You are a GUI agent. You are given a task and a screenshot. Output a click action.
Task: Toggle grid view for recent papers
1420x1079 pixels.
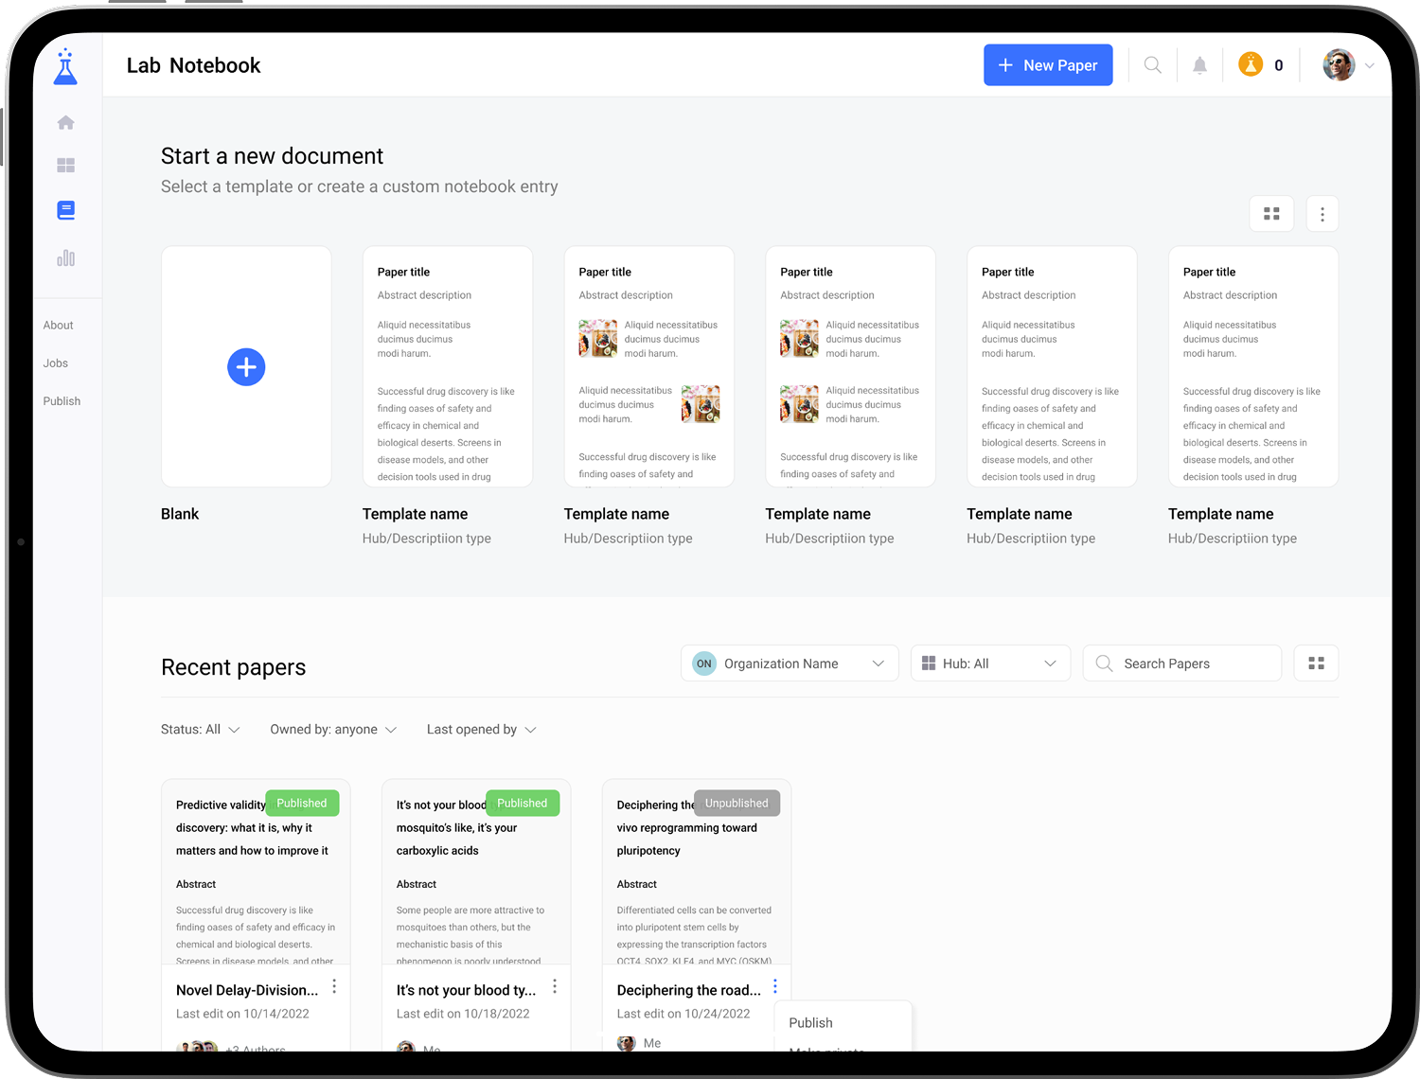pos(1316,663)
